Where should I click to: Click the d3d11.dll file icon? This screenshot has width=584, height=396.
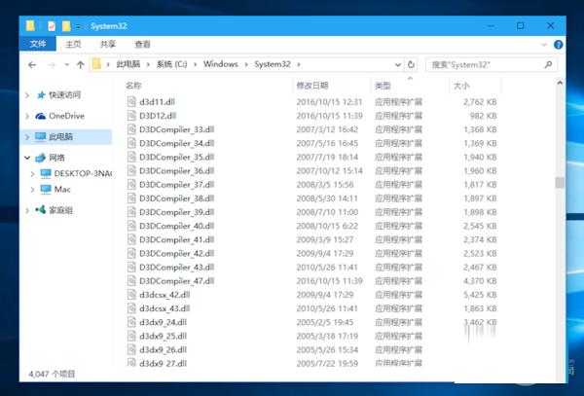[x=131, y=101]
